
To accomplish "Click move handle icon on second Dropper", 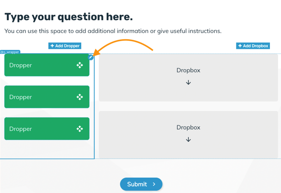I will [x=80, y=97].
